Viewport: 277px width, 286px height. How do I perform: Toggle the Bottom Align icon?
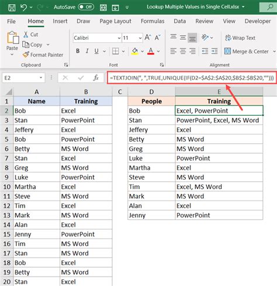coord(192,38)
